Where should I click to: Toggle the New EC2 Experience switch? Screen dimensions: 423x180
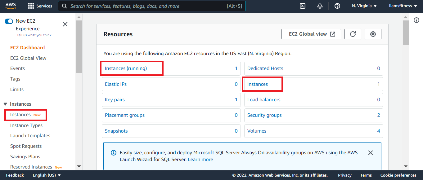pyautogui.click(x=9, y=21)
